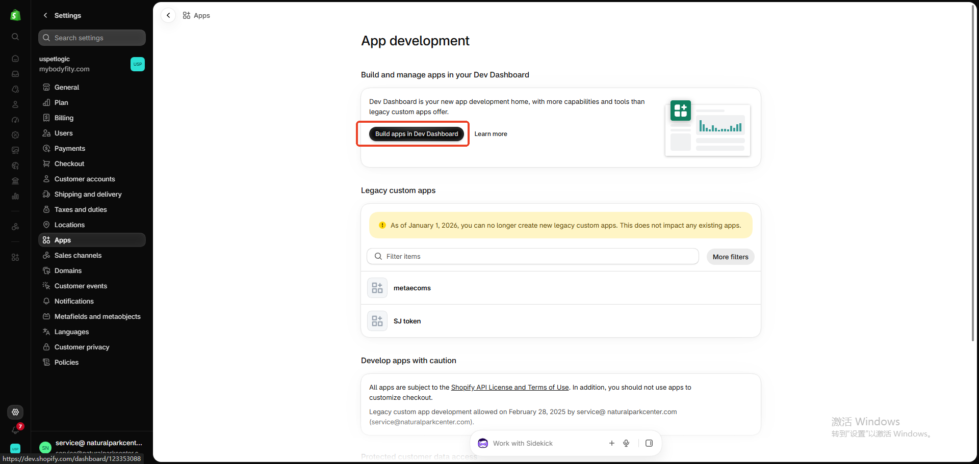Open Products tag icon in rail
Image resolution: width=979 pixels, height=464 pixels.
[x=15, y=89]
